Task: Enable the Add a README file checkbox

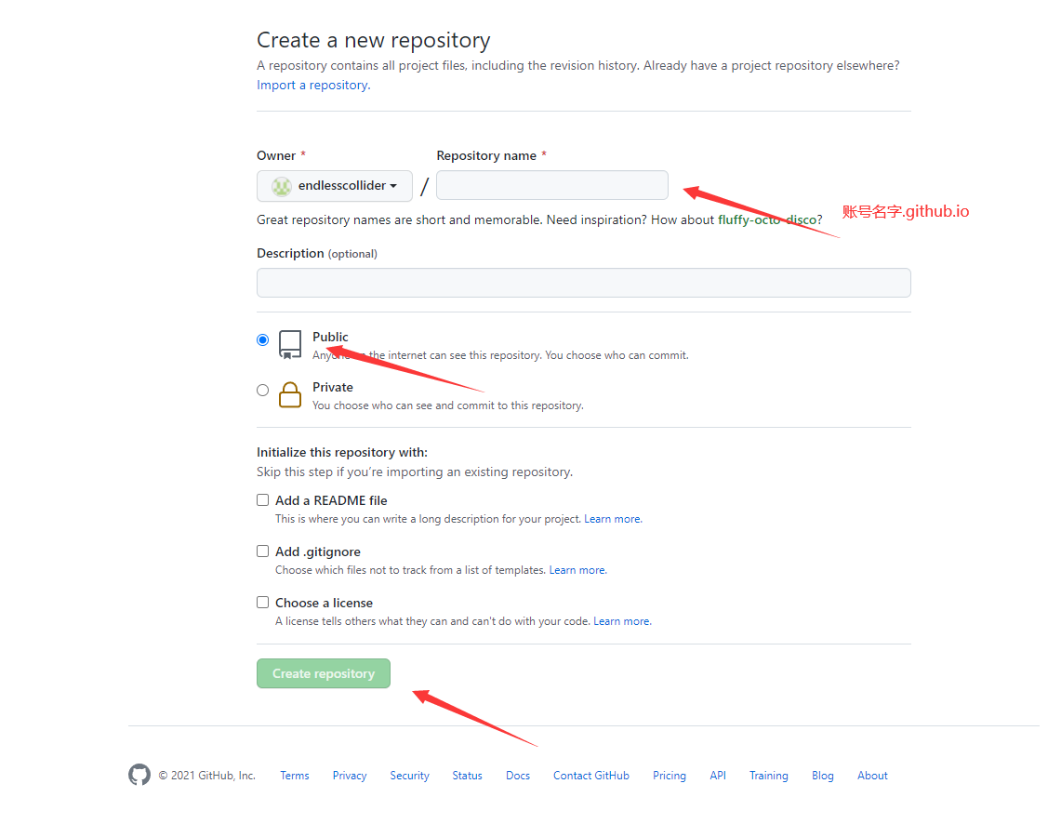Action: [262, 500]
